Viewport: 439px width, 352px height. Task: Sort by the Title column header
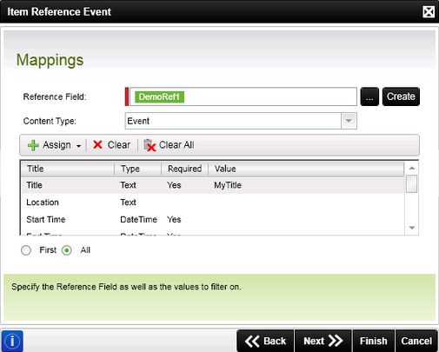pyautogui.click(x=67, y=169)
